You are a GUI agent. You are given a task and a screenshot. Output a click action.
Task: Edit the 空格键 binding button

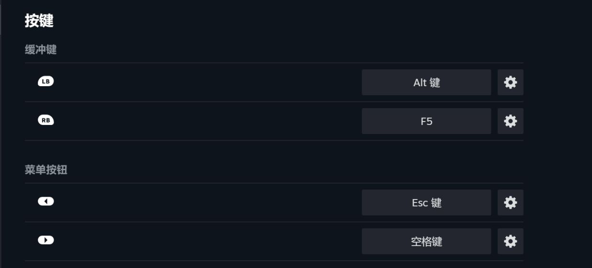click(x=426, y=241)
